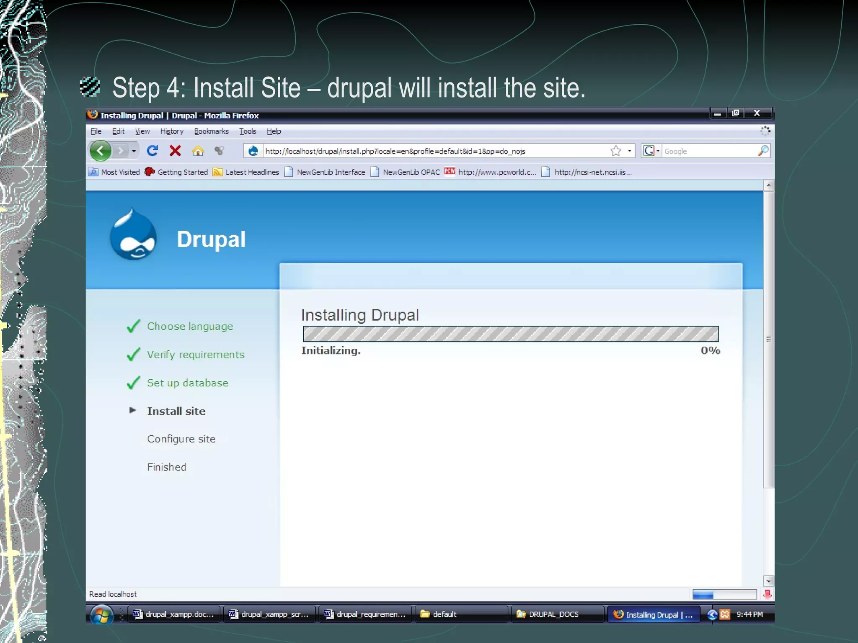858x643 pixels.
Task: Click the 'Read localhost' status text
Action: click(113, 594)
